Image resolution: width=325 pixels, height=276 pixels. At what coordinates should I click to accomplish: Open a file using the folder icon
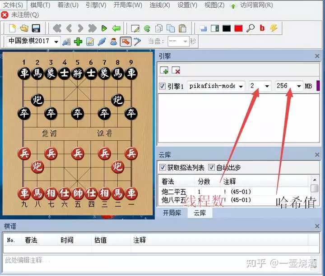(x=24, y=28)
